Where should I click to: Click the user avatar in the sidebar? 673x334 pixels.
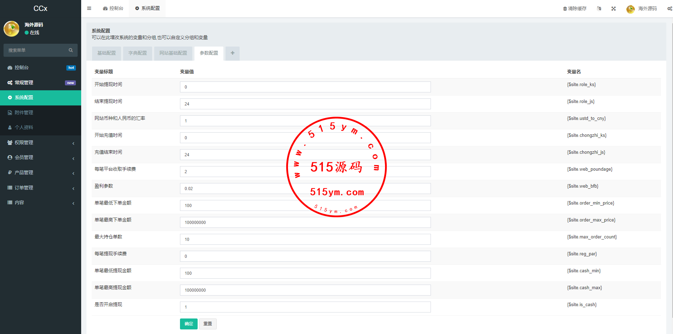pyautogui.click(x=11, y=29)
